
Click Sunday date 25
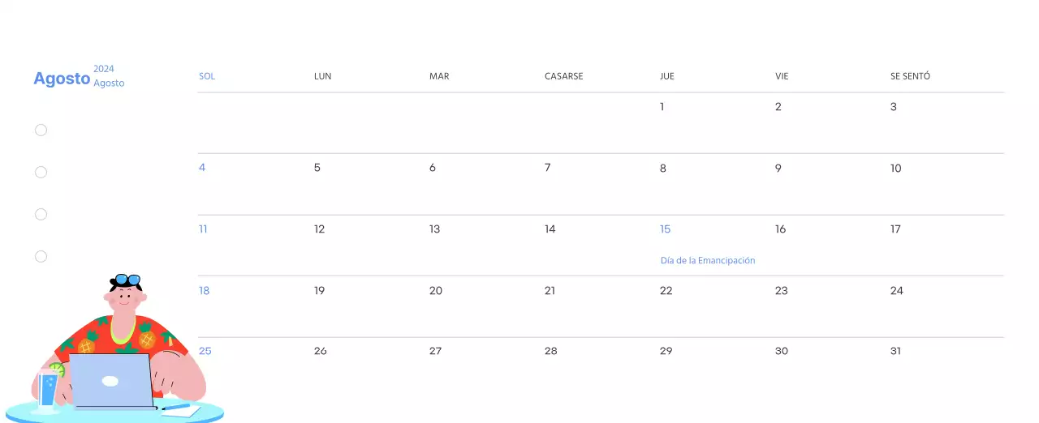tap(205, 351)
